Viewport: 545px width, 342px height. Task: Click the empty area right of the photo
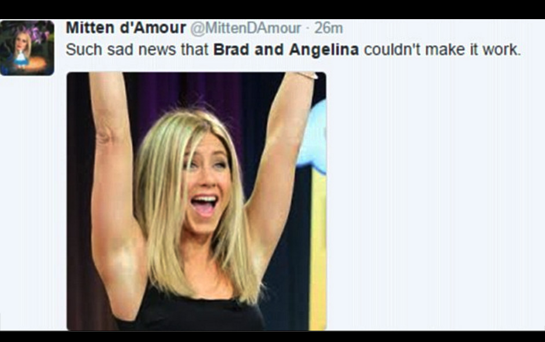[x=434, y=202]
